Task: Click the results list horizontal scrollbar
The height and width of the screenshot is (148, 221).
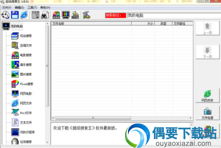Action: click(122, 118)
